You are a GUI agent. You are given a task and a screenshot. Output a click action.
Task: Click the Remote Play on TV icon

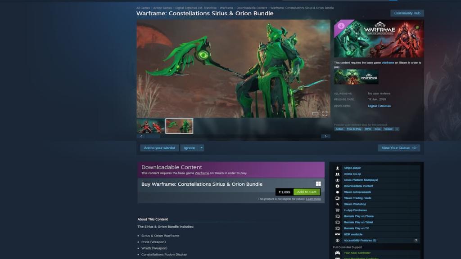click(x=337, y=228)
